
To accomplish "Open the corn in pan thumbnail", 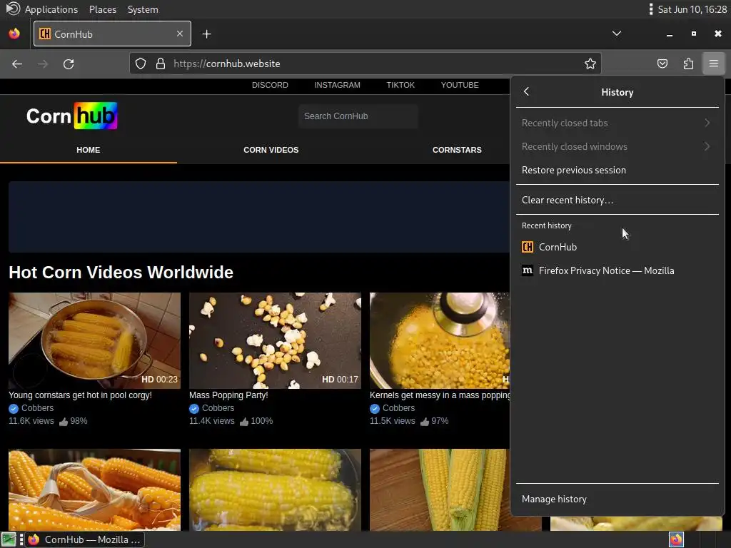I will (440, 340).
